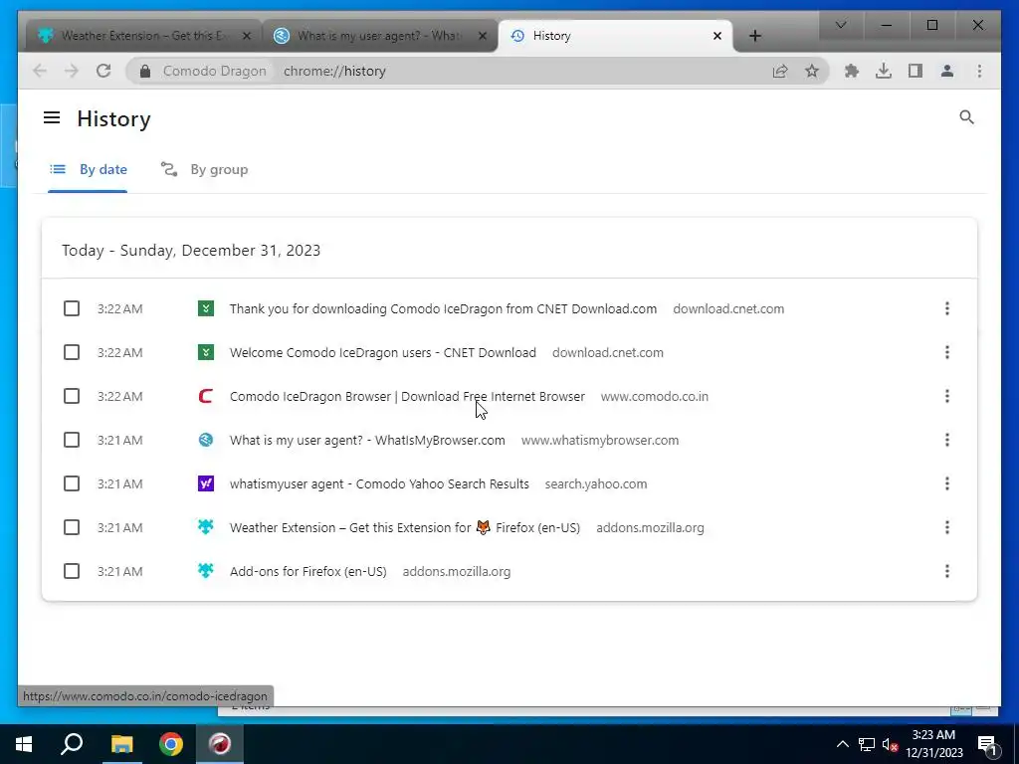Image resolution: width=1019 pixels, height=764 pixels.
Task: Open 'whatismyuser agent - Comodo Yahoo Search Results'
Action: (x=379, y=484)
